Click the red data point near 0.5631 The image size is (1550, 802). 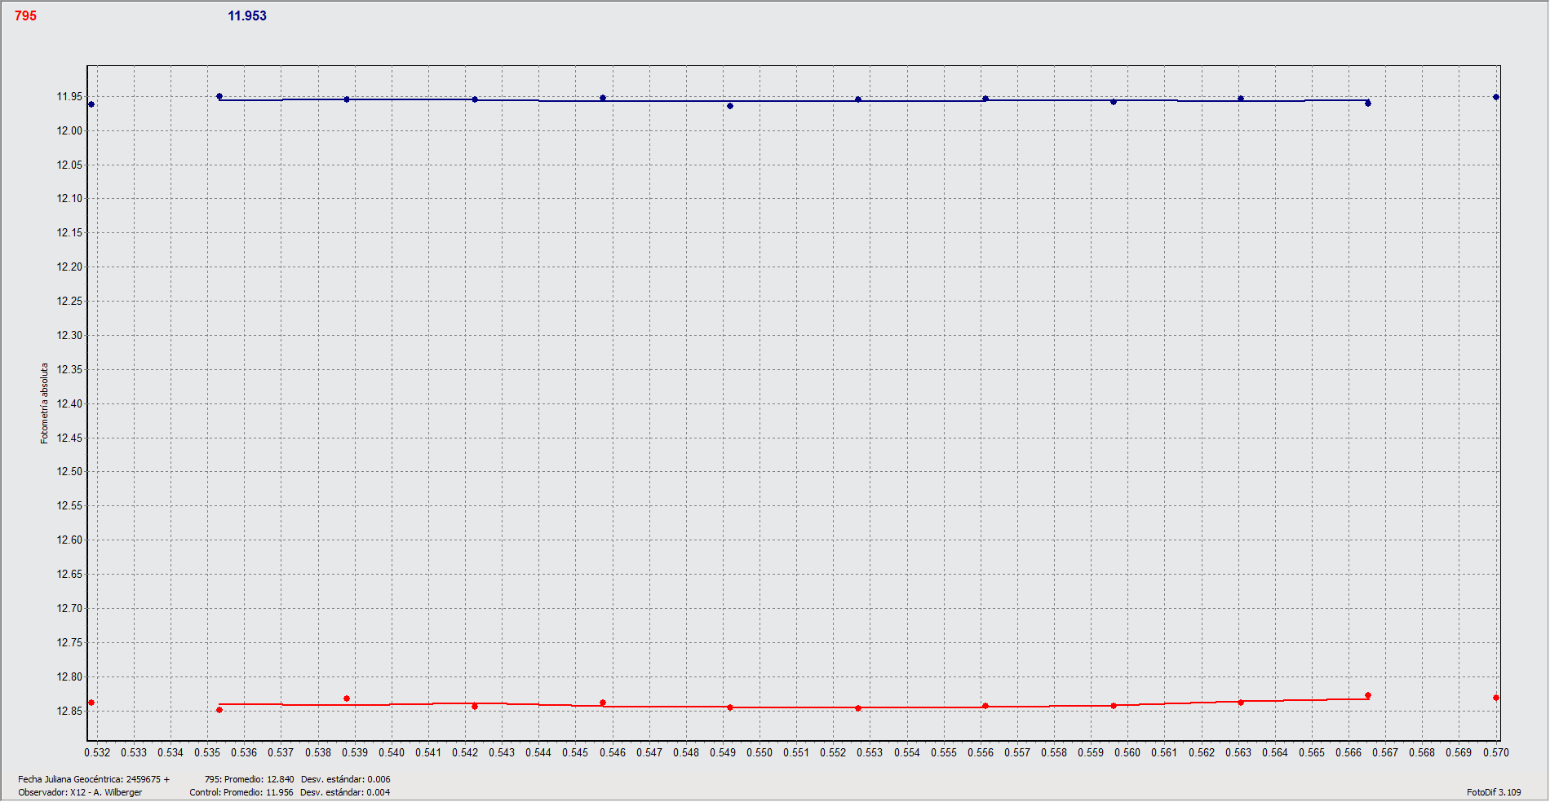[x=1241, y=703]
